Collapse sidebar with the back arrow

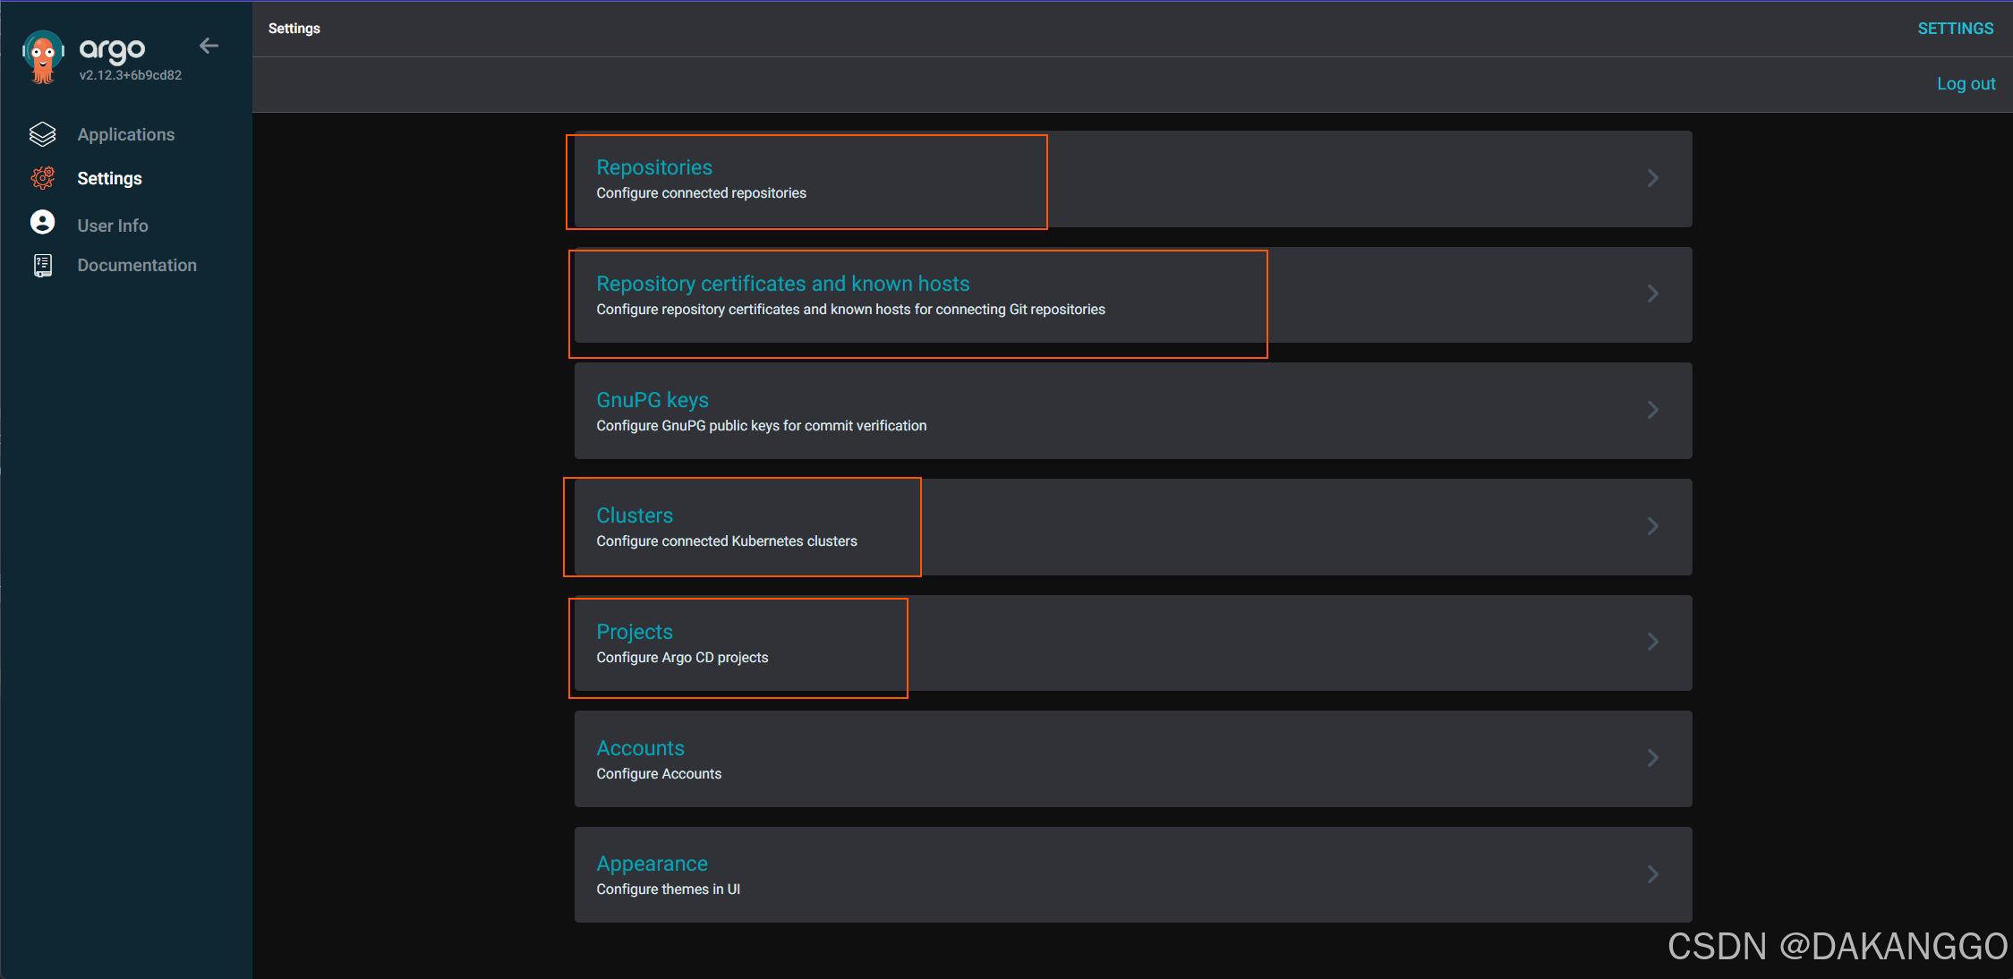[x=209, y=46]
